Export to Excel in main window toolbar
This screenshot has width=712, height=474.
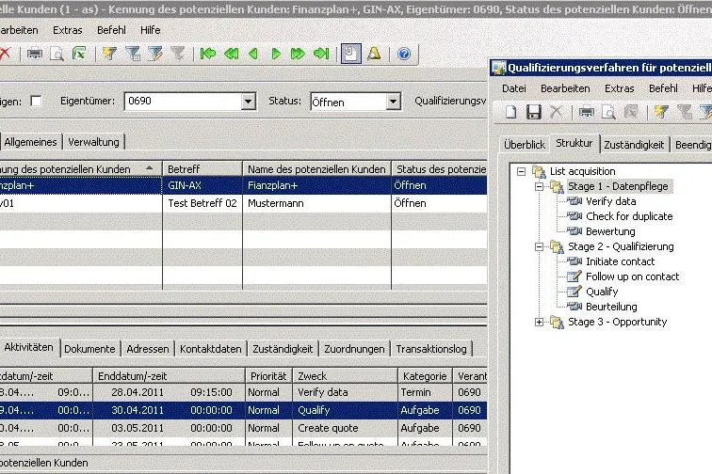point(79,54)
